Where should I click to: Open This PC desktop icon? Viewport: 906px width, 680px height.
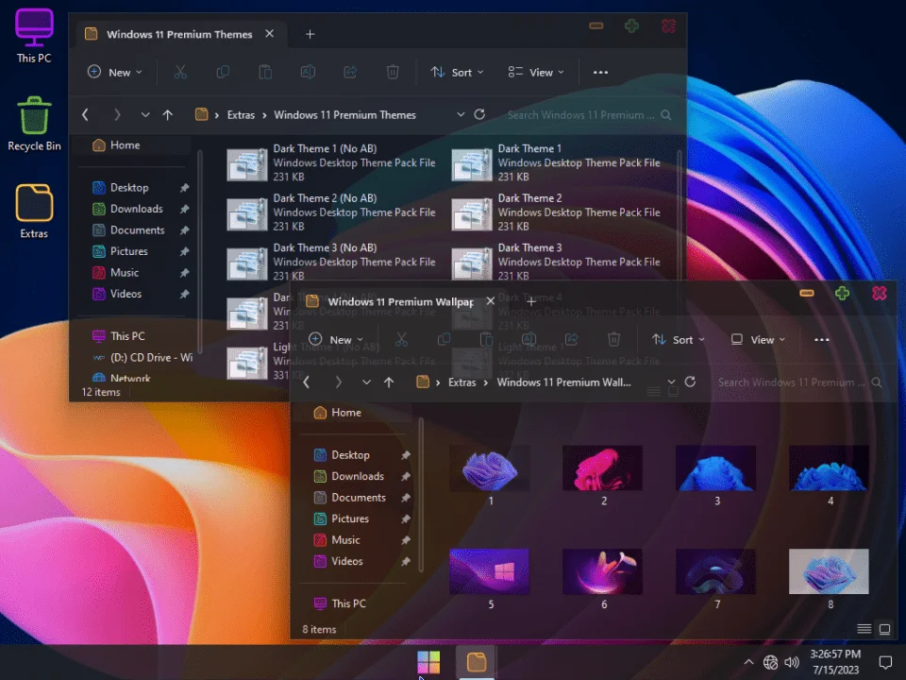coord(34,36)
